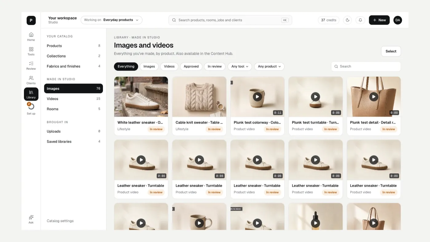This screenshot has width=430, height=242.
Task: Play the Plunk test colorway video
Action: point(257,97)
